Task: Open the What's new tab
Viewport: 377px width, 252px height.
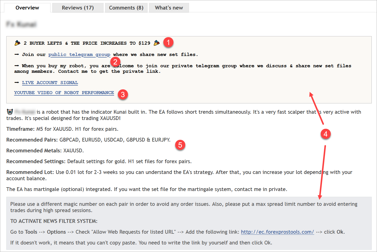Action: [x=169, y=8]
